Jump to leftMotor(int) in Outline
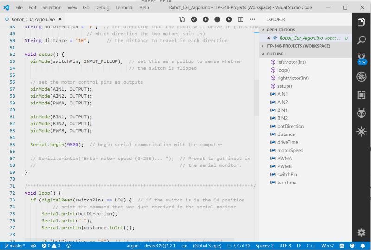 coord(292,62)
